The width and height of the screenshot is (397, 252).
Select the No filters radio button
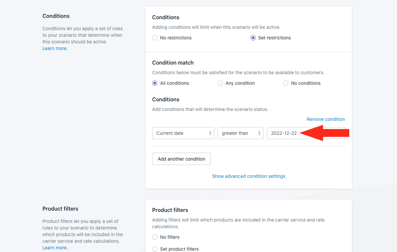click(155, 237)
